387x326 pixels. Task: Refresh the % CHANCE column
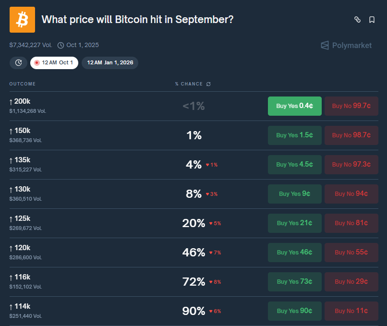[207, 84]
